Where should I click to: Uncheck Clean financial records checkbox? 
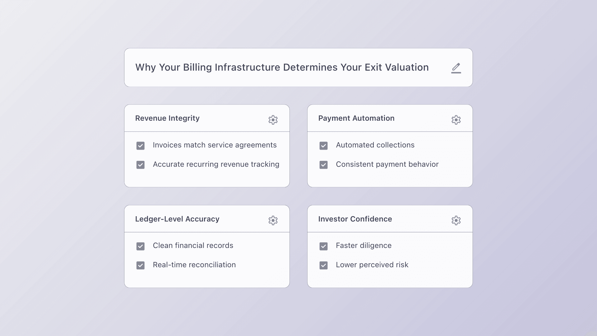(x=141, y=246)
